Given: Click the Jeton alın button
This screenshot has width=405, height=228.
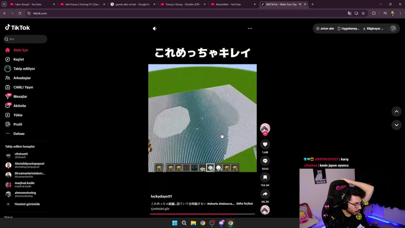Looking at the screenshot, I should pos(325,28).
